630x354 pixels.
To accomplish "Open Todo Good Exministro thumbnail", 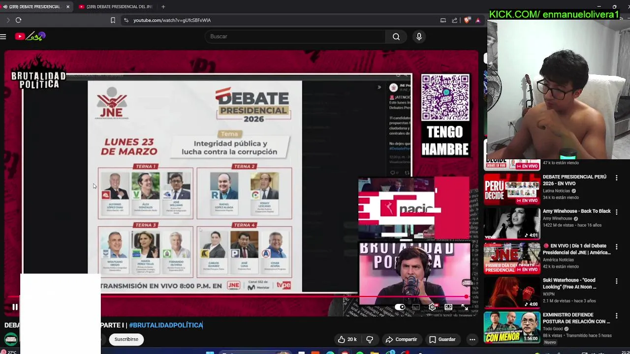I will coord(512,327).
